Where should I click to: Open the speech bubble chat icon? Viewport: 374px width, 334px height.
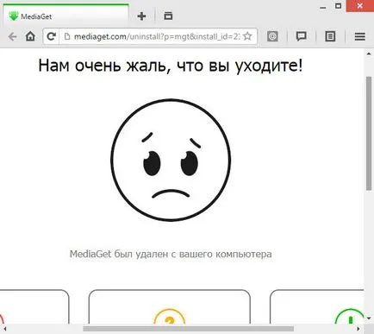(x=301, y=36)
